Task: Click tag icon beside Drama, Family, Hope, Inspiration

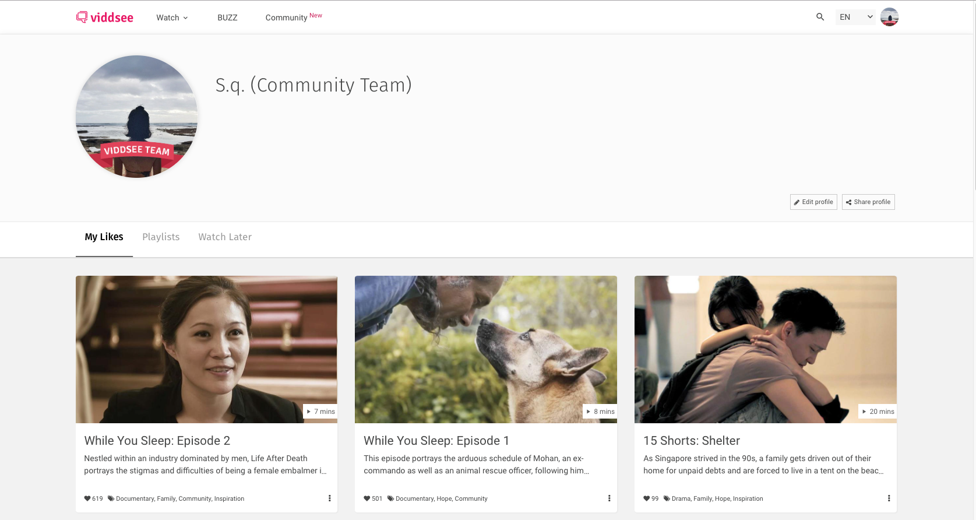Action: [x=667, y=498]
